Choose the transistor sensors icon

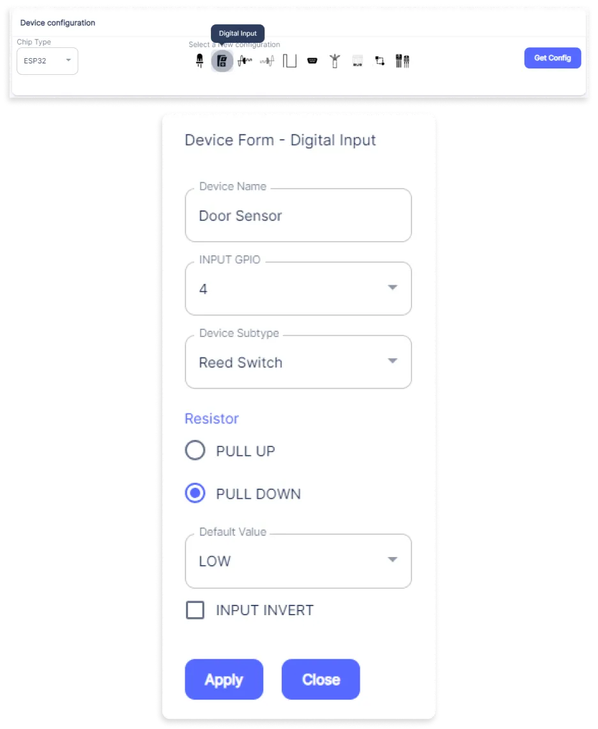[x=402, y=61]
